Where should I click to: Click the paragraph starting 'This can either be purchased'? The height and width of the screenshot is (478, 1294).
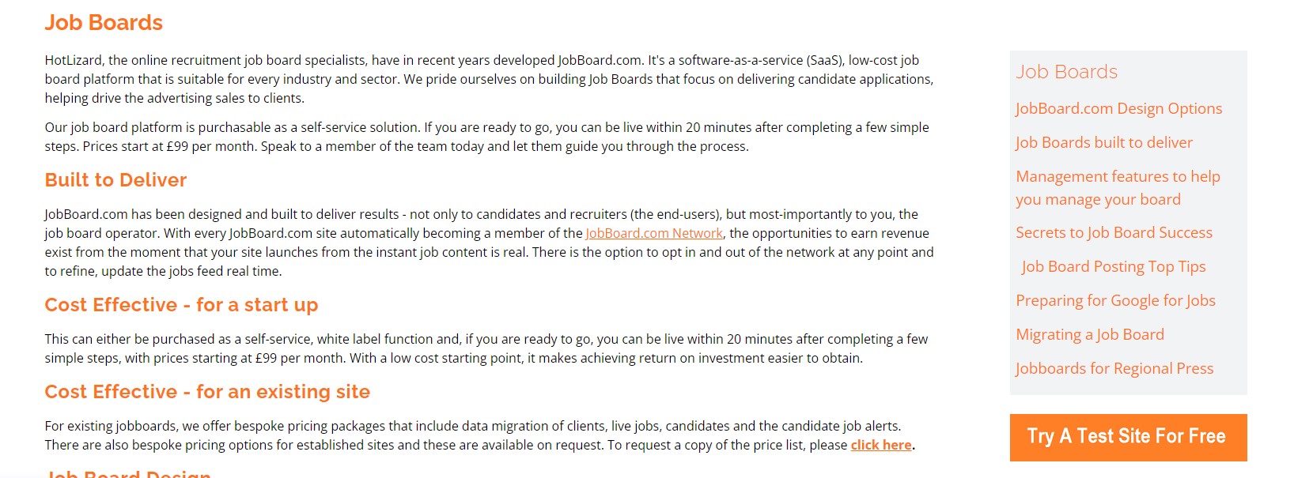486,348
